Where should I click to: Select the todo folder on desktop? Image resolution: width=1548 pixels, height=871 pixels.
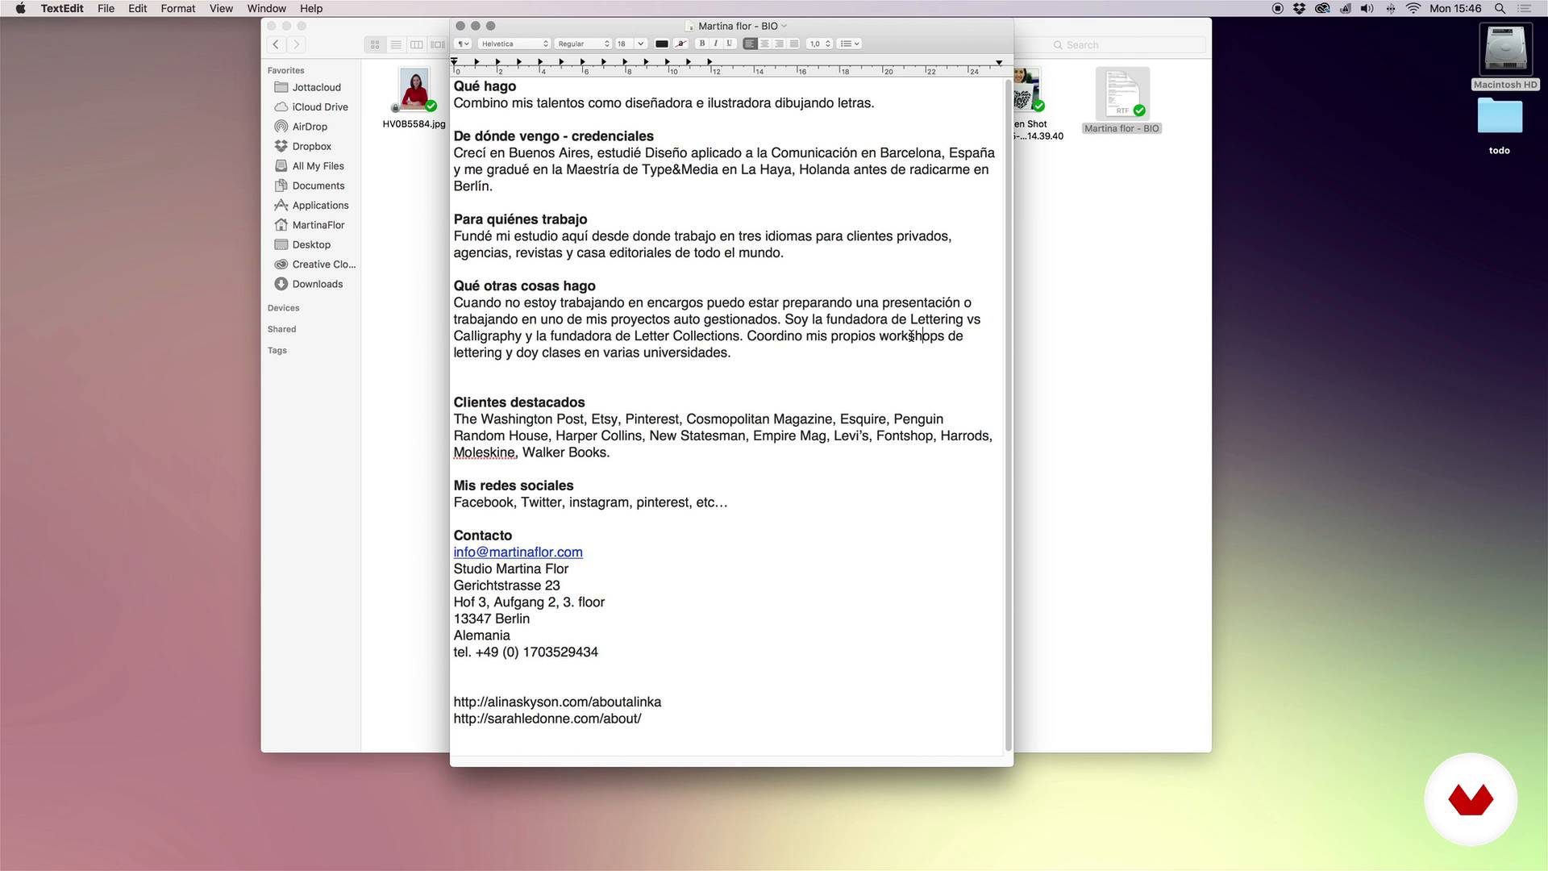(1500, 117)
